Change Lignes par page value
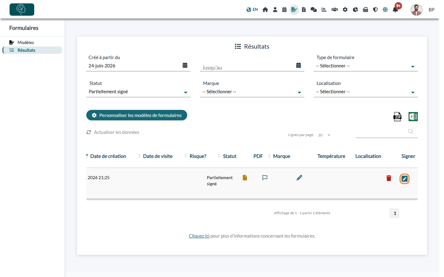 point(324,135)
